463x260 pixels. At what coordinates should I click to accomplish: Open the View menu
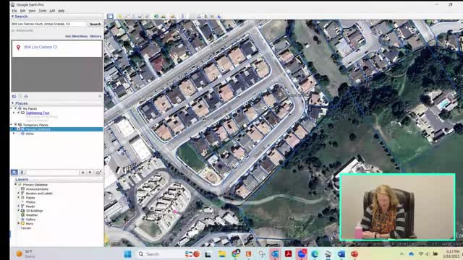point(32,11)
